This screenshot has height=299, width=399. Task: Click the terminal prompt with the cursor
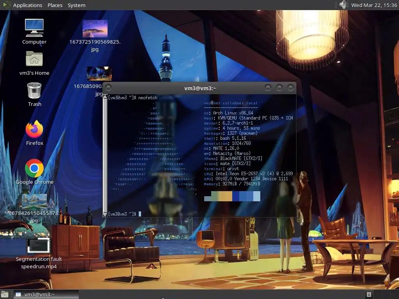[x=124, y=214]
